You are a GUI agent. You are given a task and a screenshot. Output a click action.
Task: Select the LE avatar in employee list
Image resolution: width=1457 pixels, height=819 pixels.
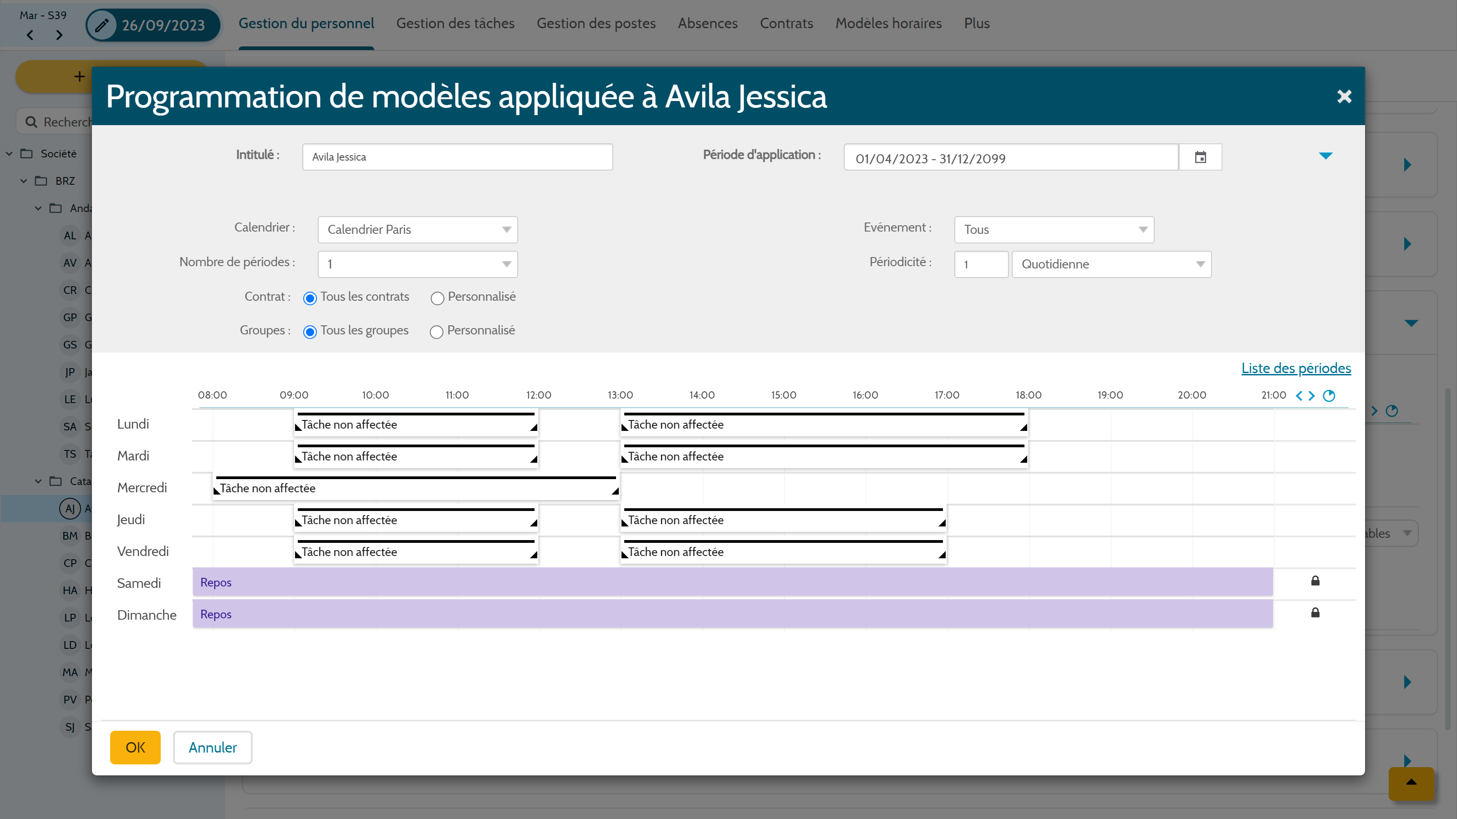click(x=70, y=399)
